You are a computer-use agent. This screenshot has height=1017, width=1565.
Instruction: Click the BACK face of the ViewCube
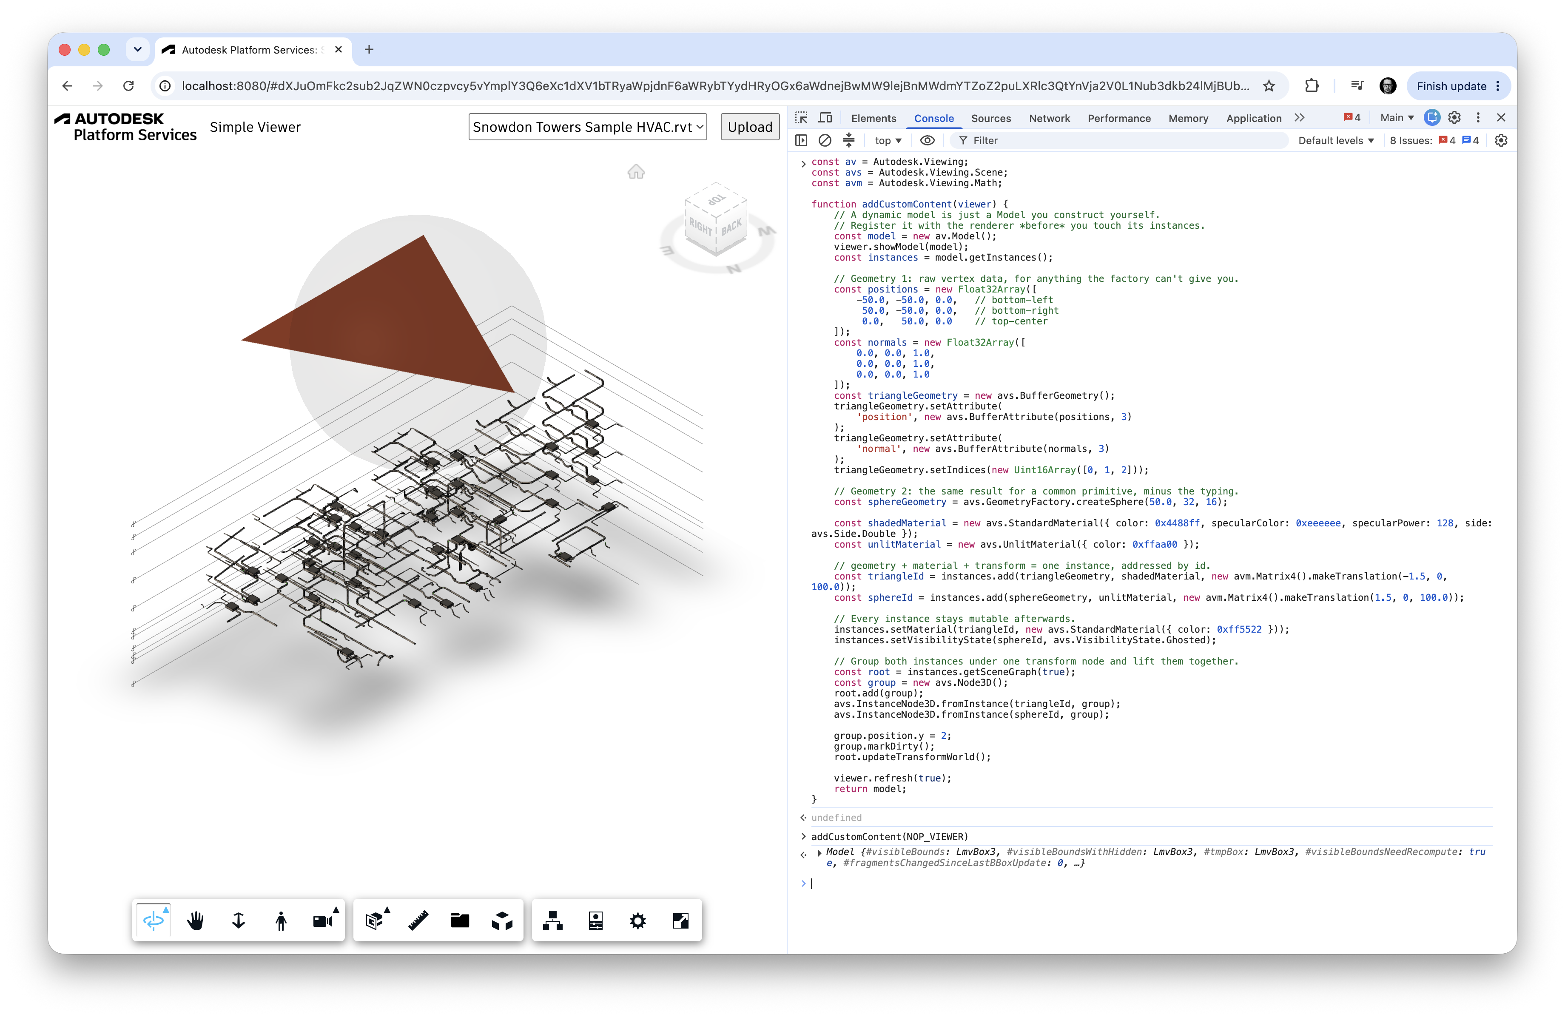pos(732,227)
